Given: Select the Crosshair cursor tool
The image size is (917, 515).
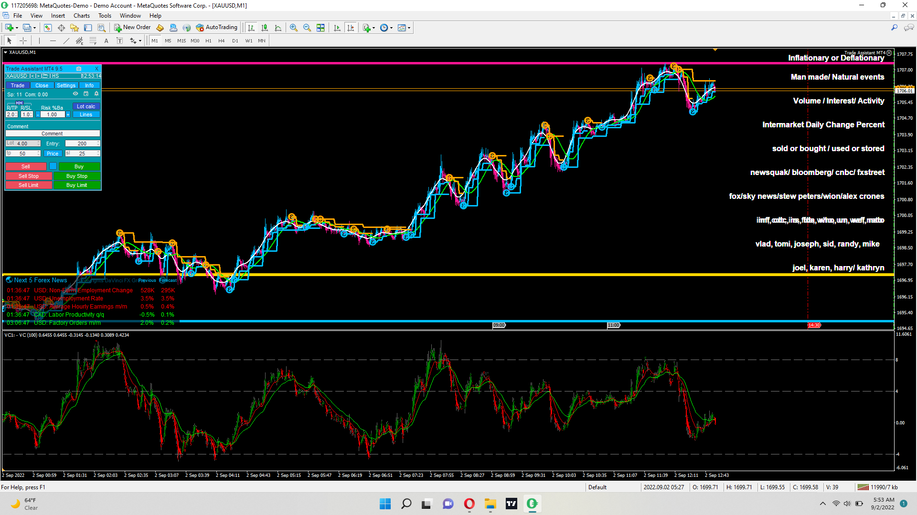Looking at the screenshot, I should point(23,41).
